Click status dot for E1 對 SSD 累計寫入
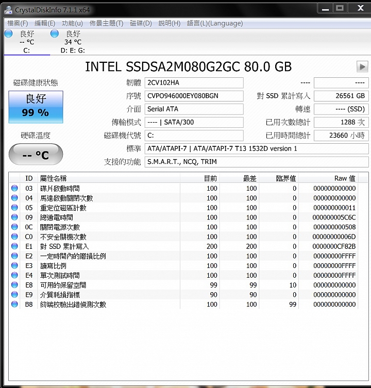Image resolution: width=371 pixels, height=388 pixels. (14, 246)
